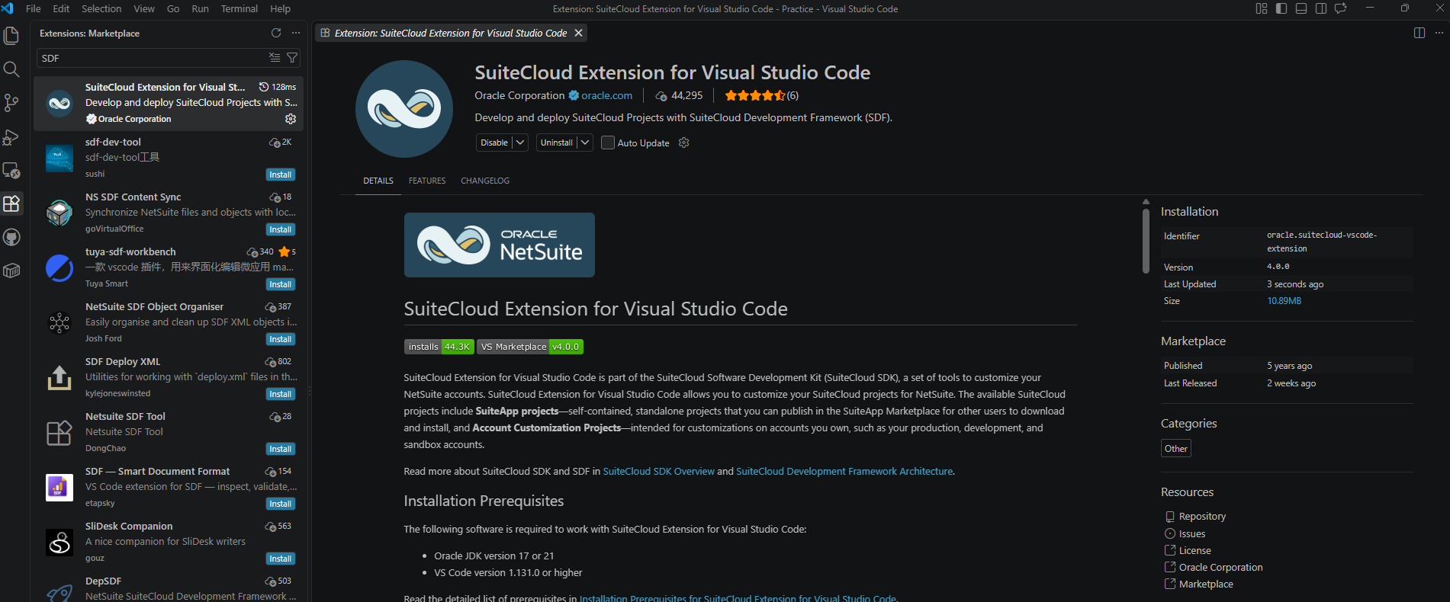Select Netsuite SDF Tool extension in list
The width and height of the screenshot is (1450, 602).
(x=169, y=432)
